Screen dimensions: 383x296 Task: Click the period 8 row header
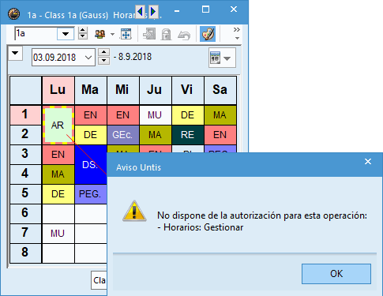tap(25, 253)
